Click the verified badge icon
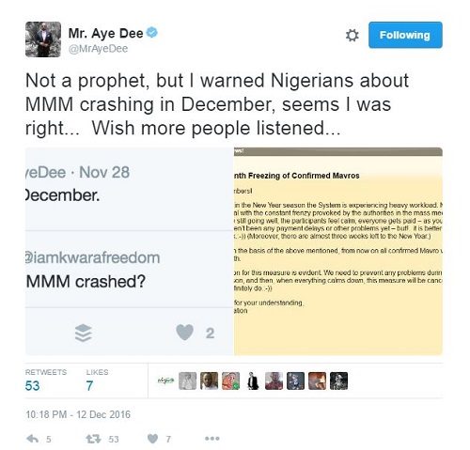Image resolution: width=470 pixels, height=450 pixels. (x=152, y=33)
